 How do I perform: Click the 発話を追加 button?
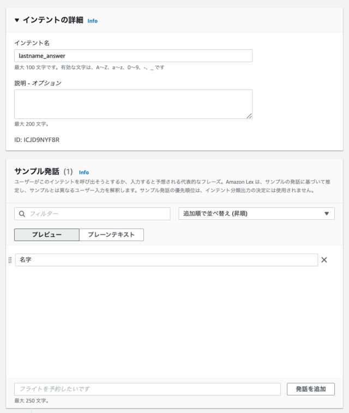311,389
